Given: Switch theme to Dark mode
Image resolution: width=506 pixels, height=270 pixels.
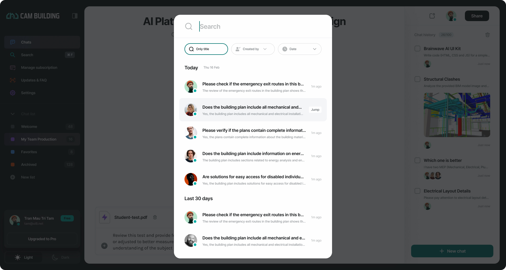Looking at the screenshot, I should (x=61, y=257).
